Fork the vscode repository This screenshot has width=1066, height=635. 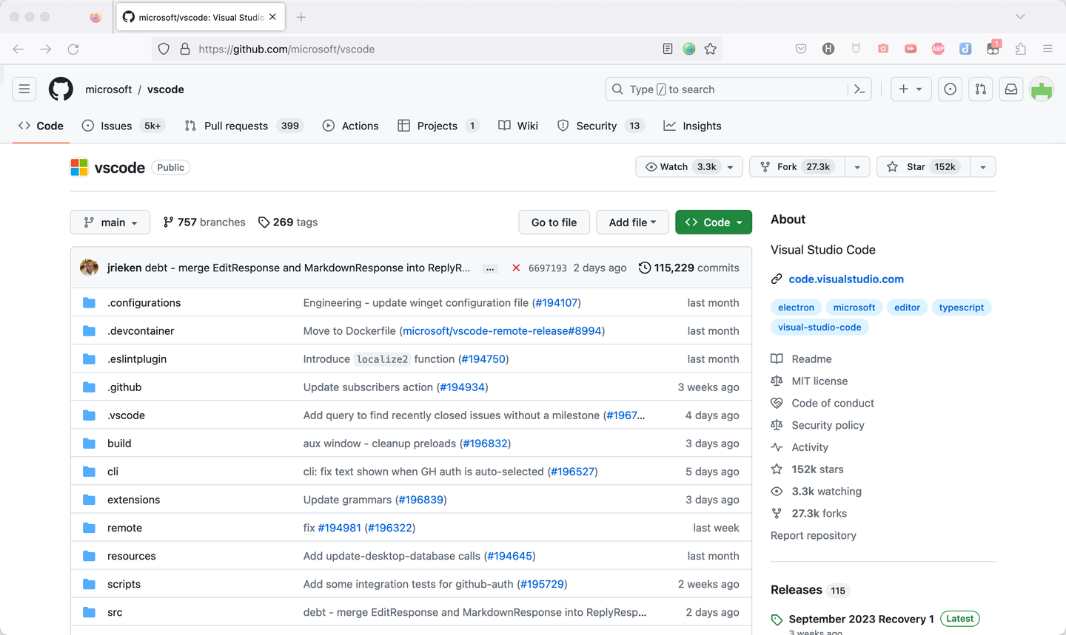tap(797, 167)
